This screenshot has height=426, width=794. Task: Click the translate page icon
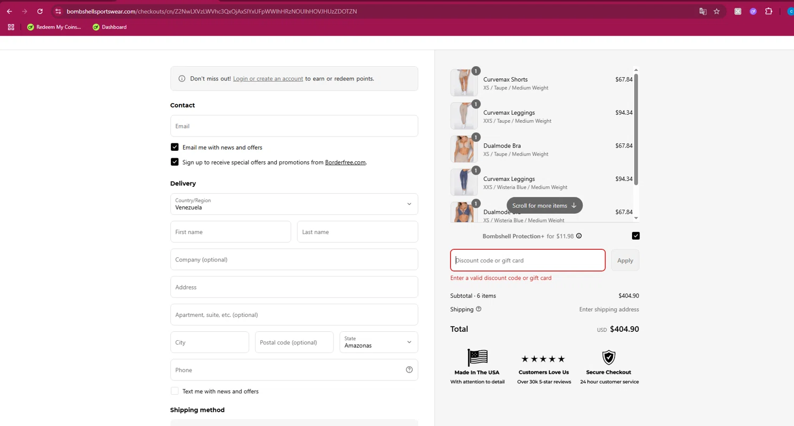[703, 11]
